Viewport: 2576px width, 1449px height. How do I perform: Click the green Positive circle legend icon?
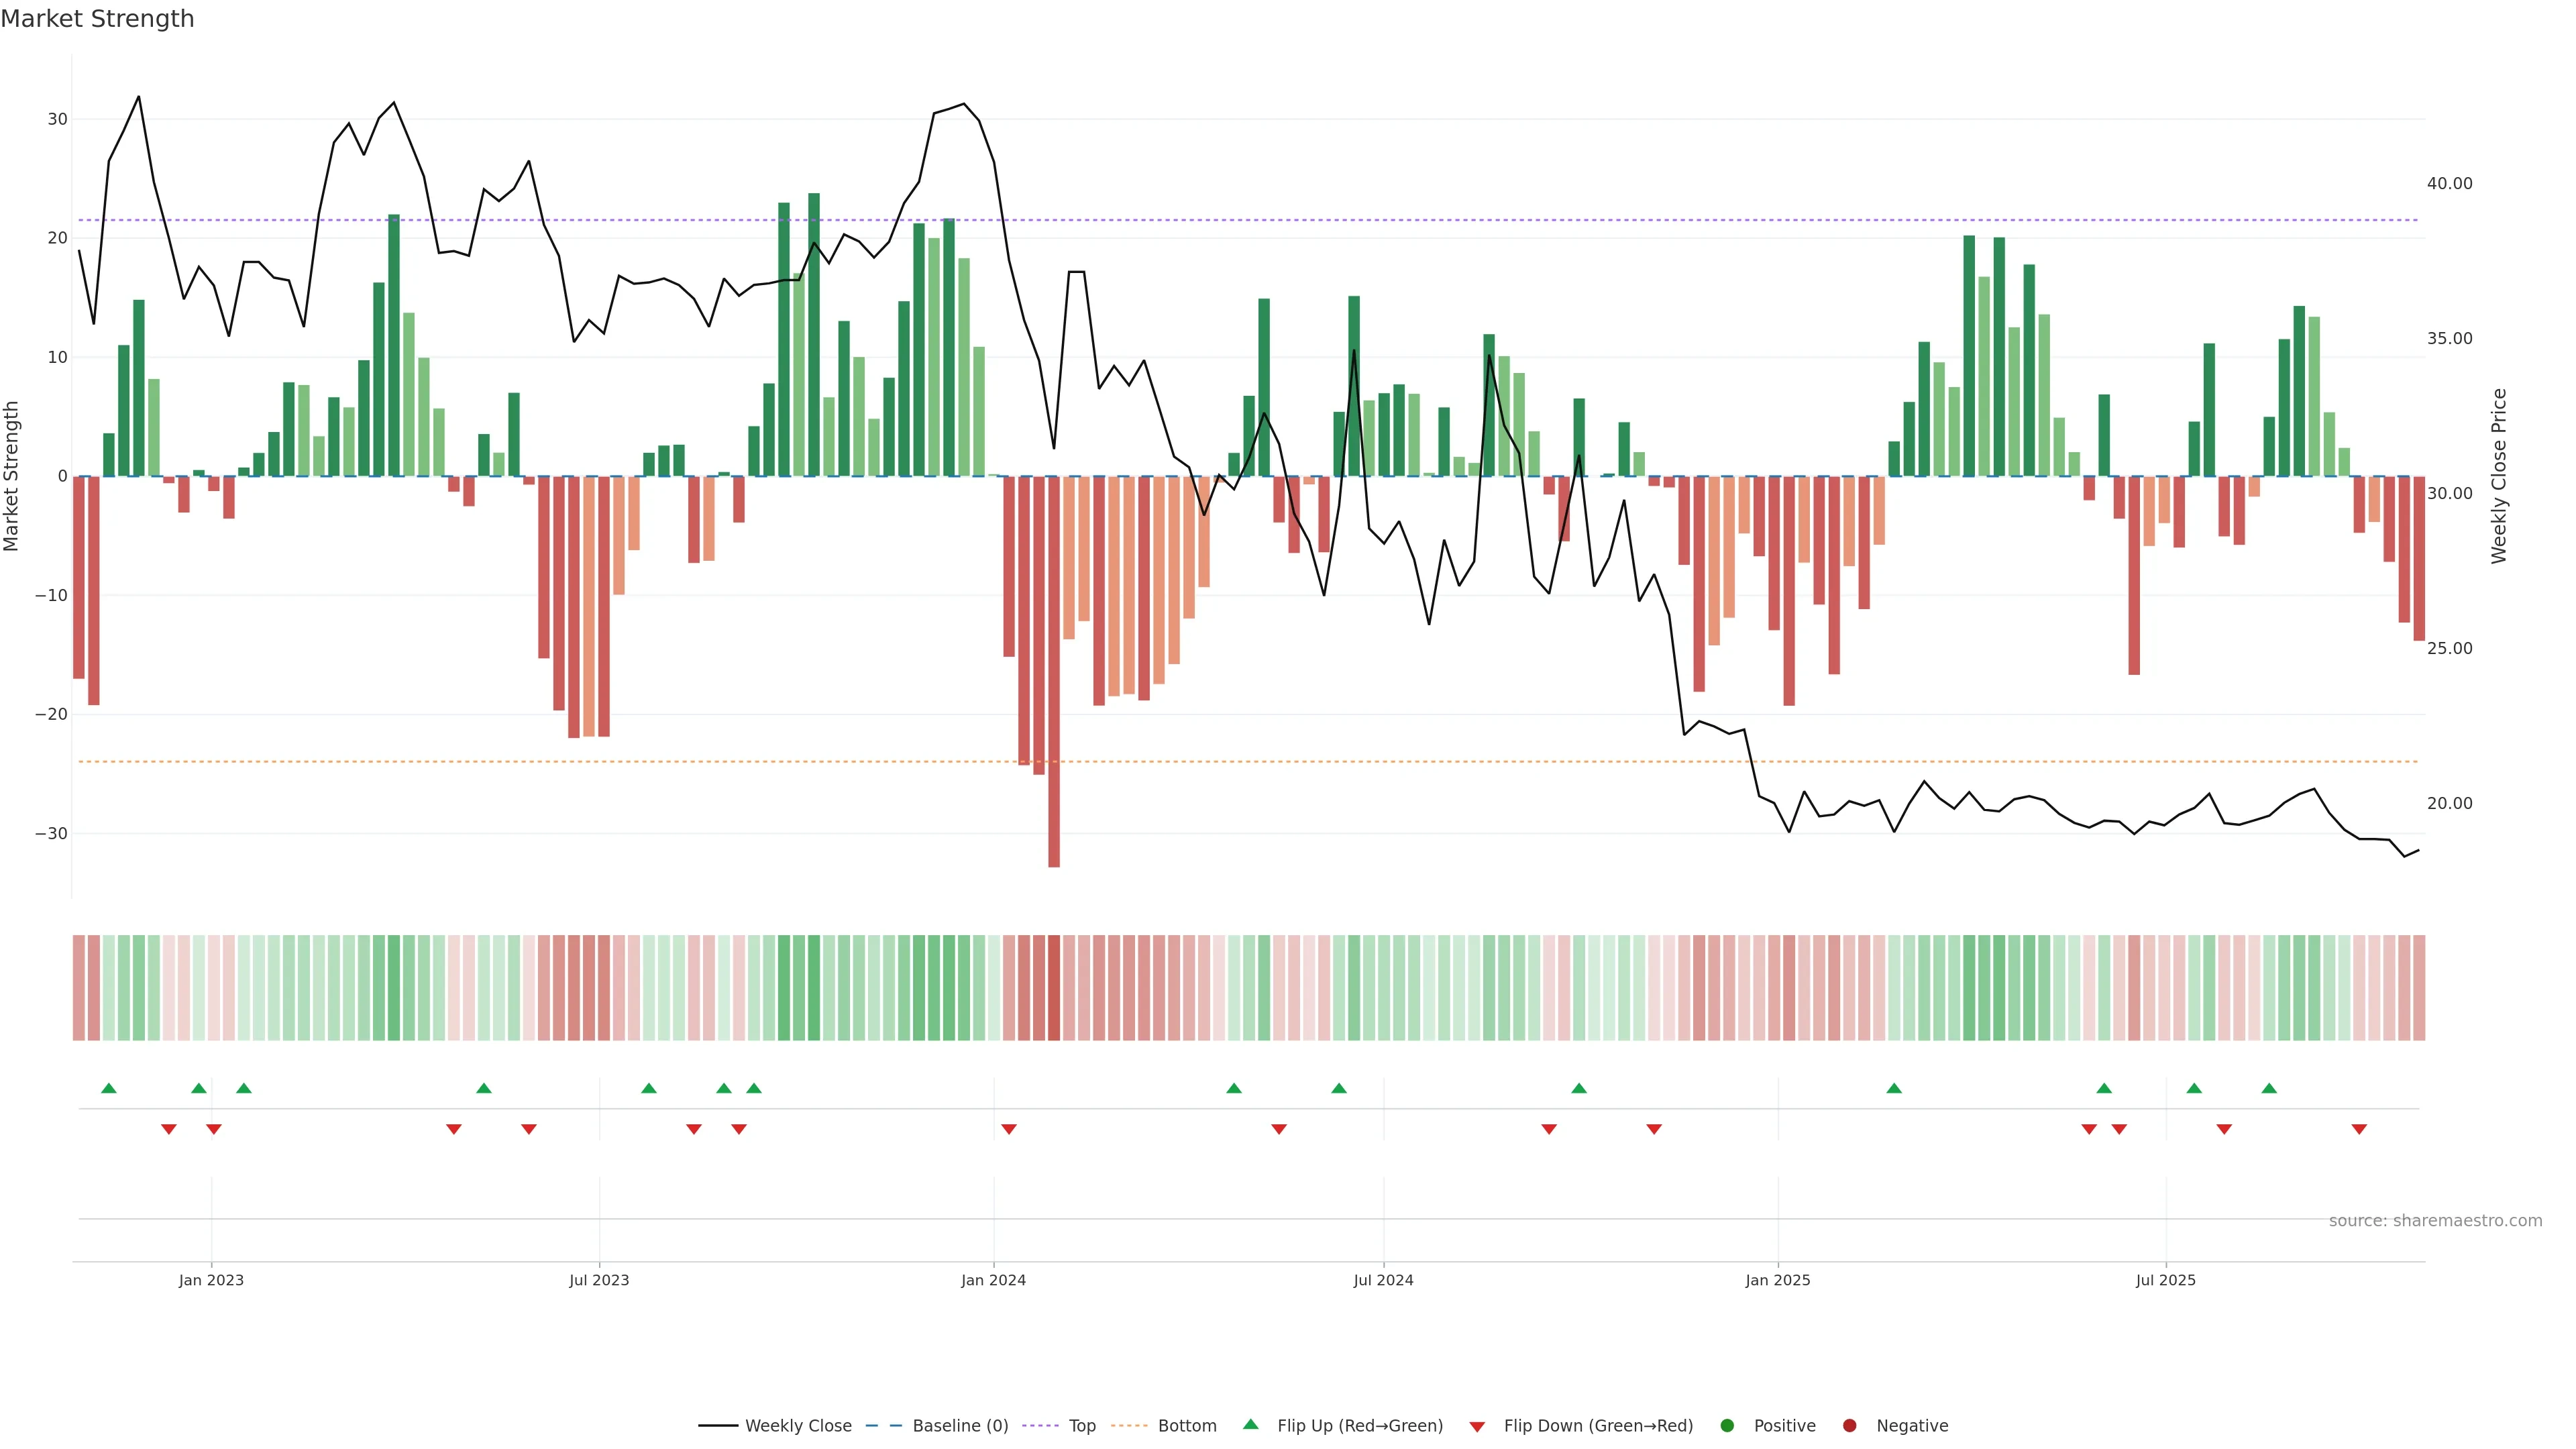pyautogui.click(x=1727, y=1426)
